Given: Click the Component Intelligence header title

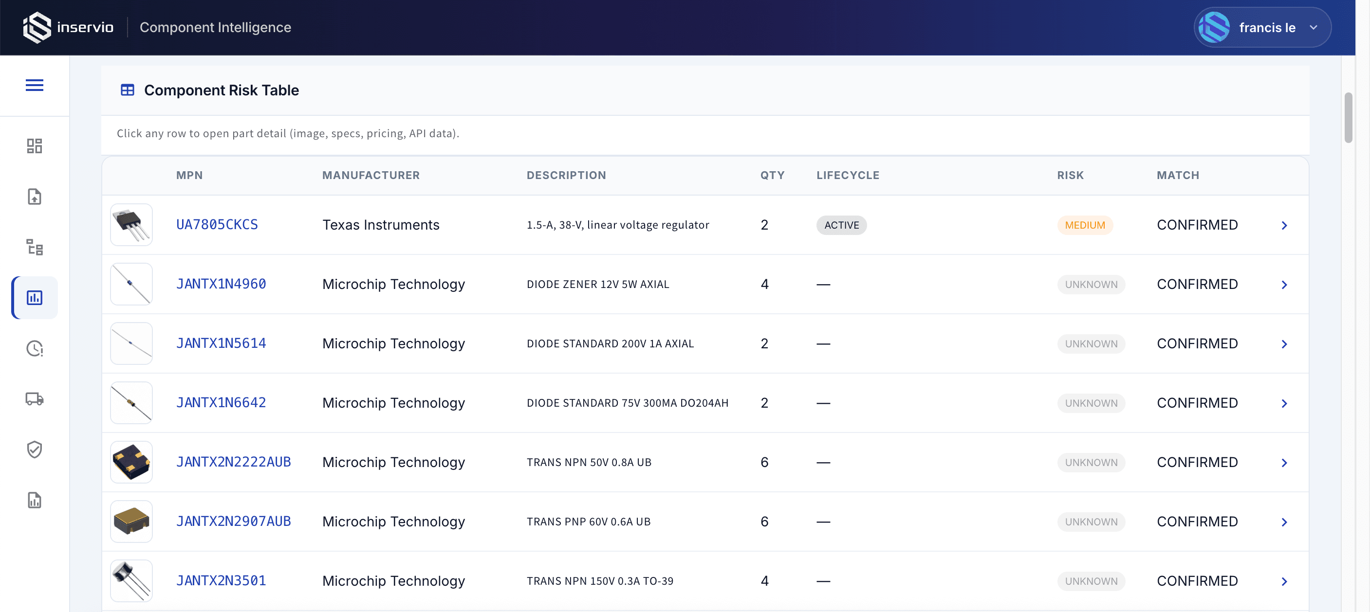Looking at the screenshot, I should point(215,27).
